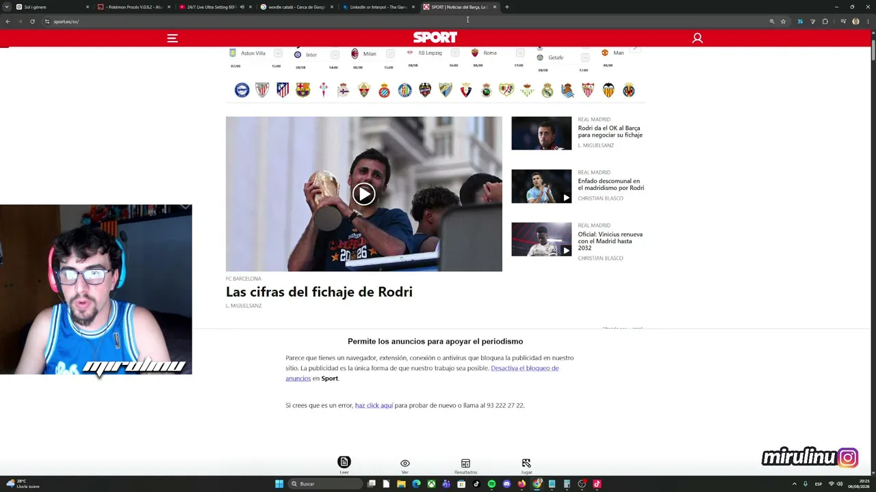Go back to the previous page

[8, 21]
